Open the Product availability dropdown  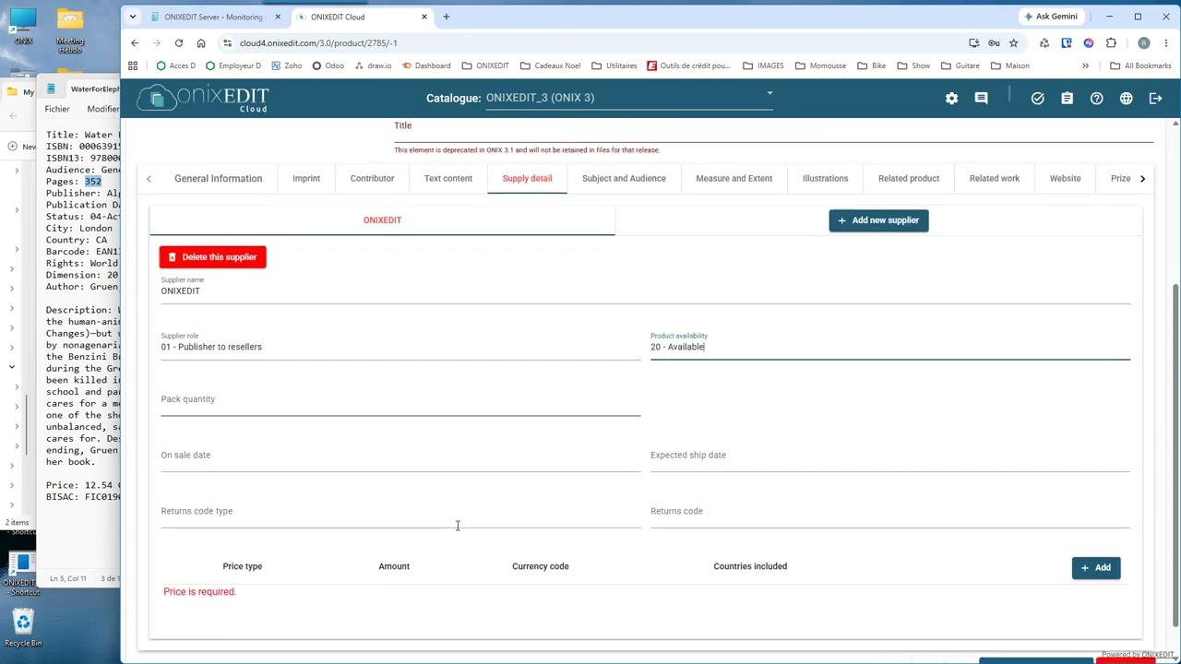890,346
